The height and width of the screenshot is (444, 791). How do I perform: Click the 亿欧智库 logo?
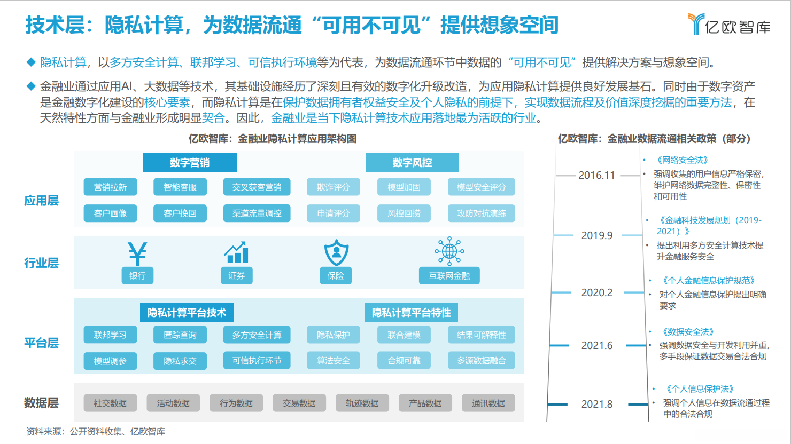729,25
